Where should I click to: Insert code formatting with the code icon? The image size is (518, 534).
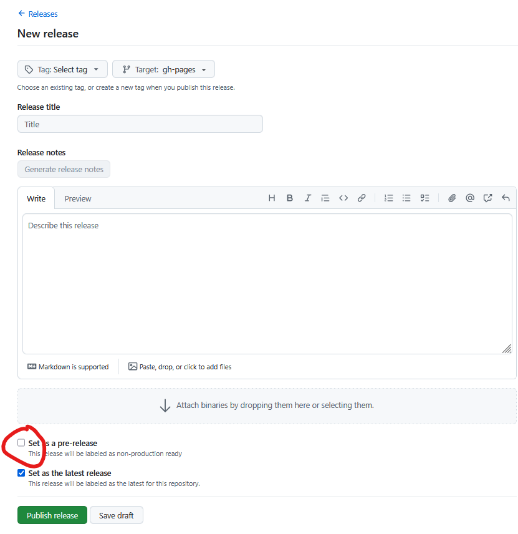pos(343,198)
